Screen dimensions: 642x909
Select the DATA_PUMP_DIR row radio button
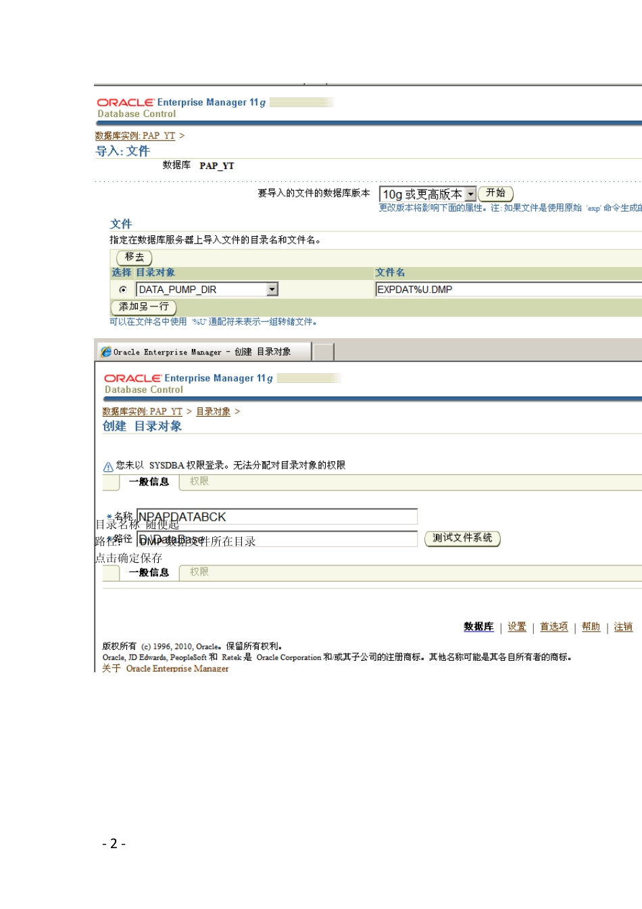pos(123,289)
